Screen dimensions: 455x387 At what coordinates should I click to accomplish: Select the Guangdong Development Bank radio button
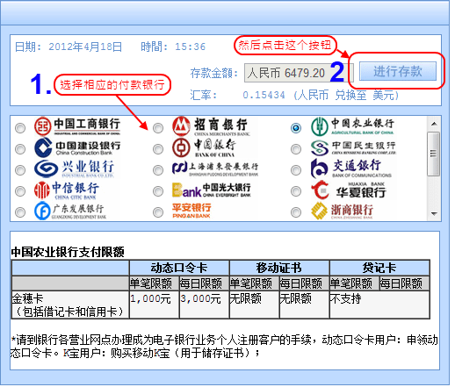click(x=20, y=212)
